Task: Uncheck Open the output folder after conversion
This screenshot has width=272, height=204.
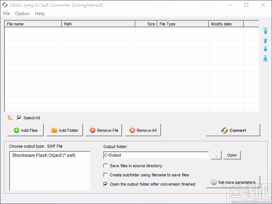Action: tap(105, 184)
